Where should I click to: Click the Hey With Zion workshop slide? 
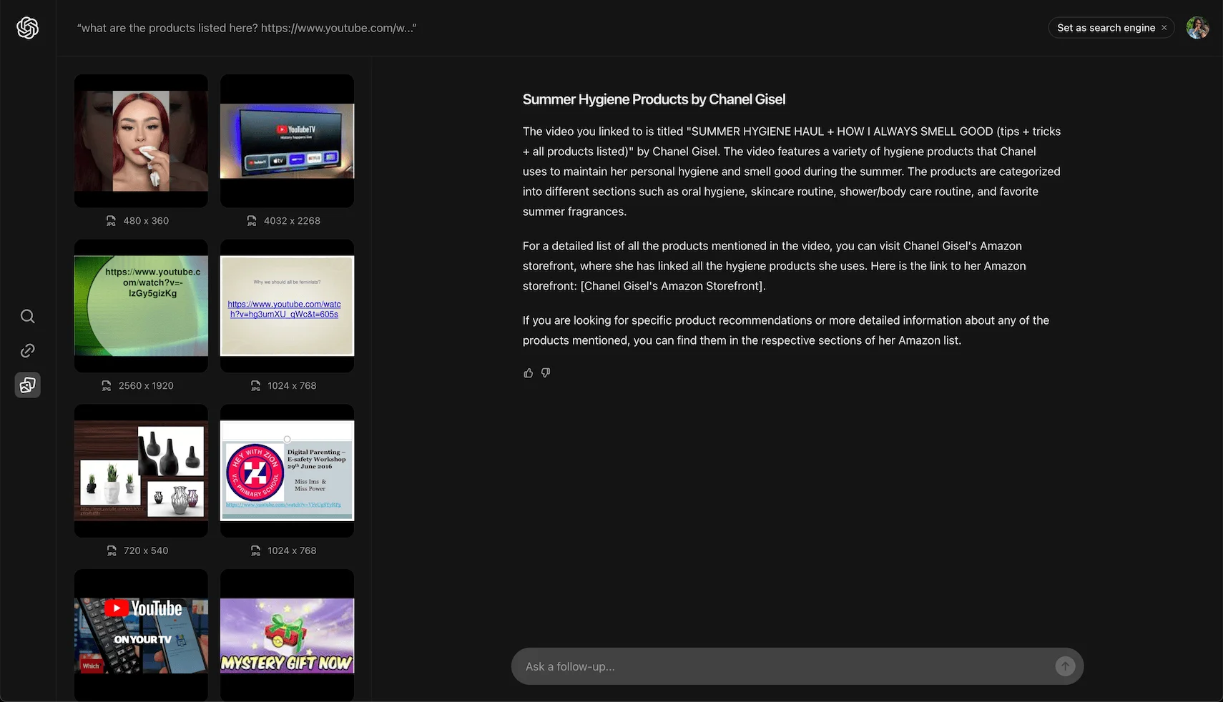coord(287,470)
